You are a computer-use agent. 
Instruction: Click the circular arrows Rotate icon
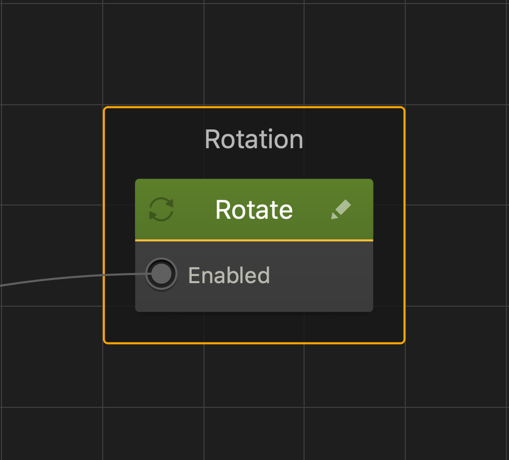161,210
